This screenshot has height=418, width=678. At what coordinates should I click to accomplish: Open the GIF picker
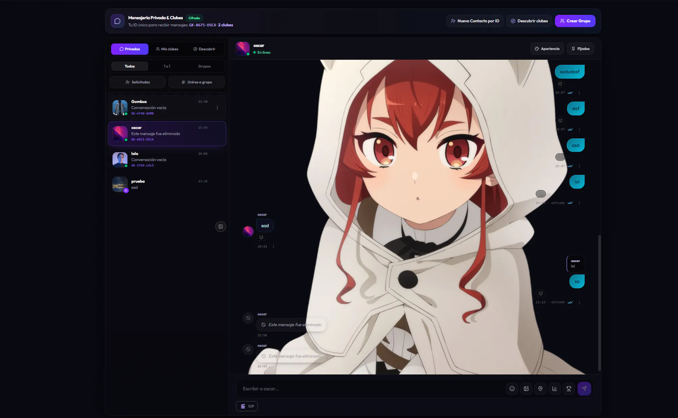[x=247, y=406]
